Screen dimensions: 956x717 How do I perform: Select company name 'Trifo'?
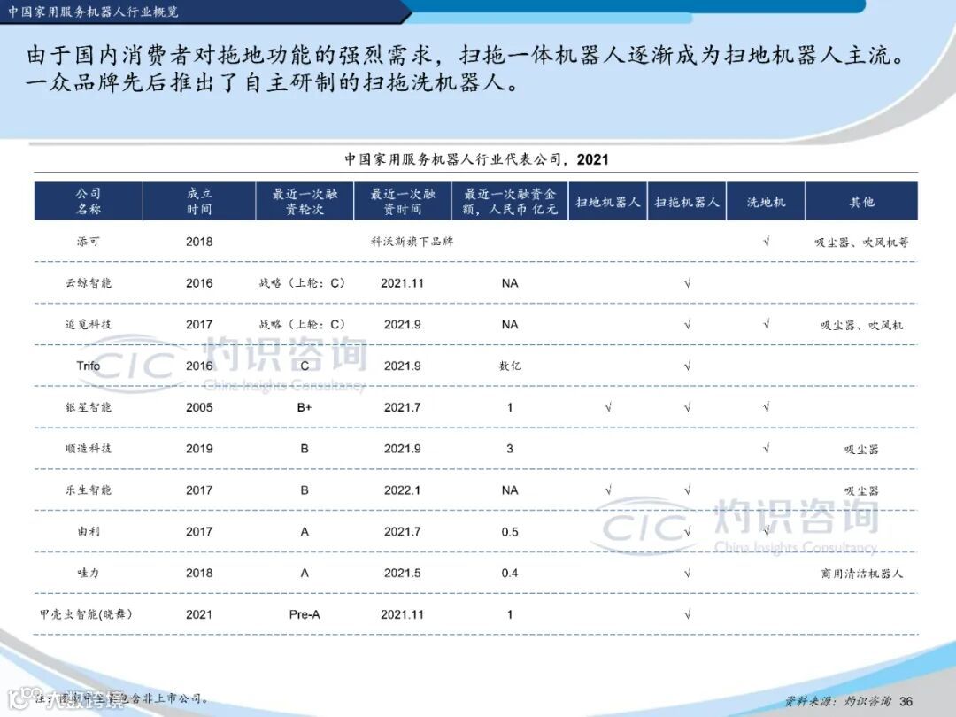pos(89,366)
